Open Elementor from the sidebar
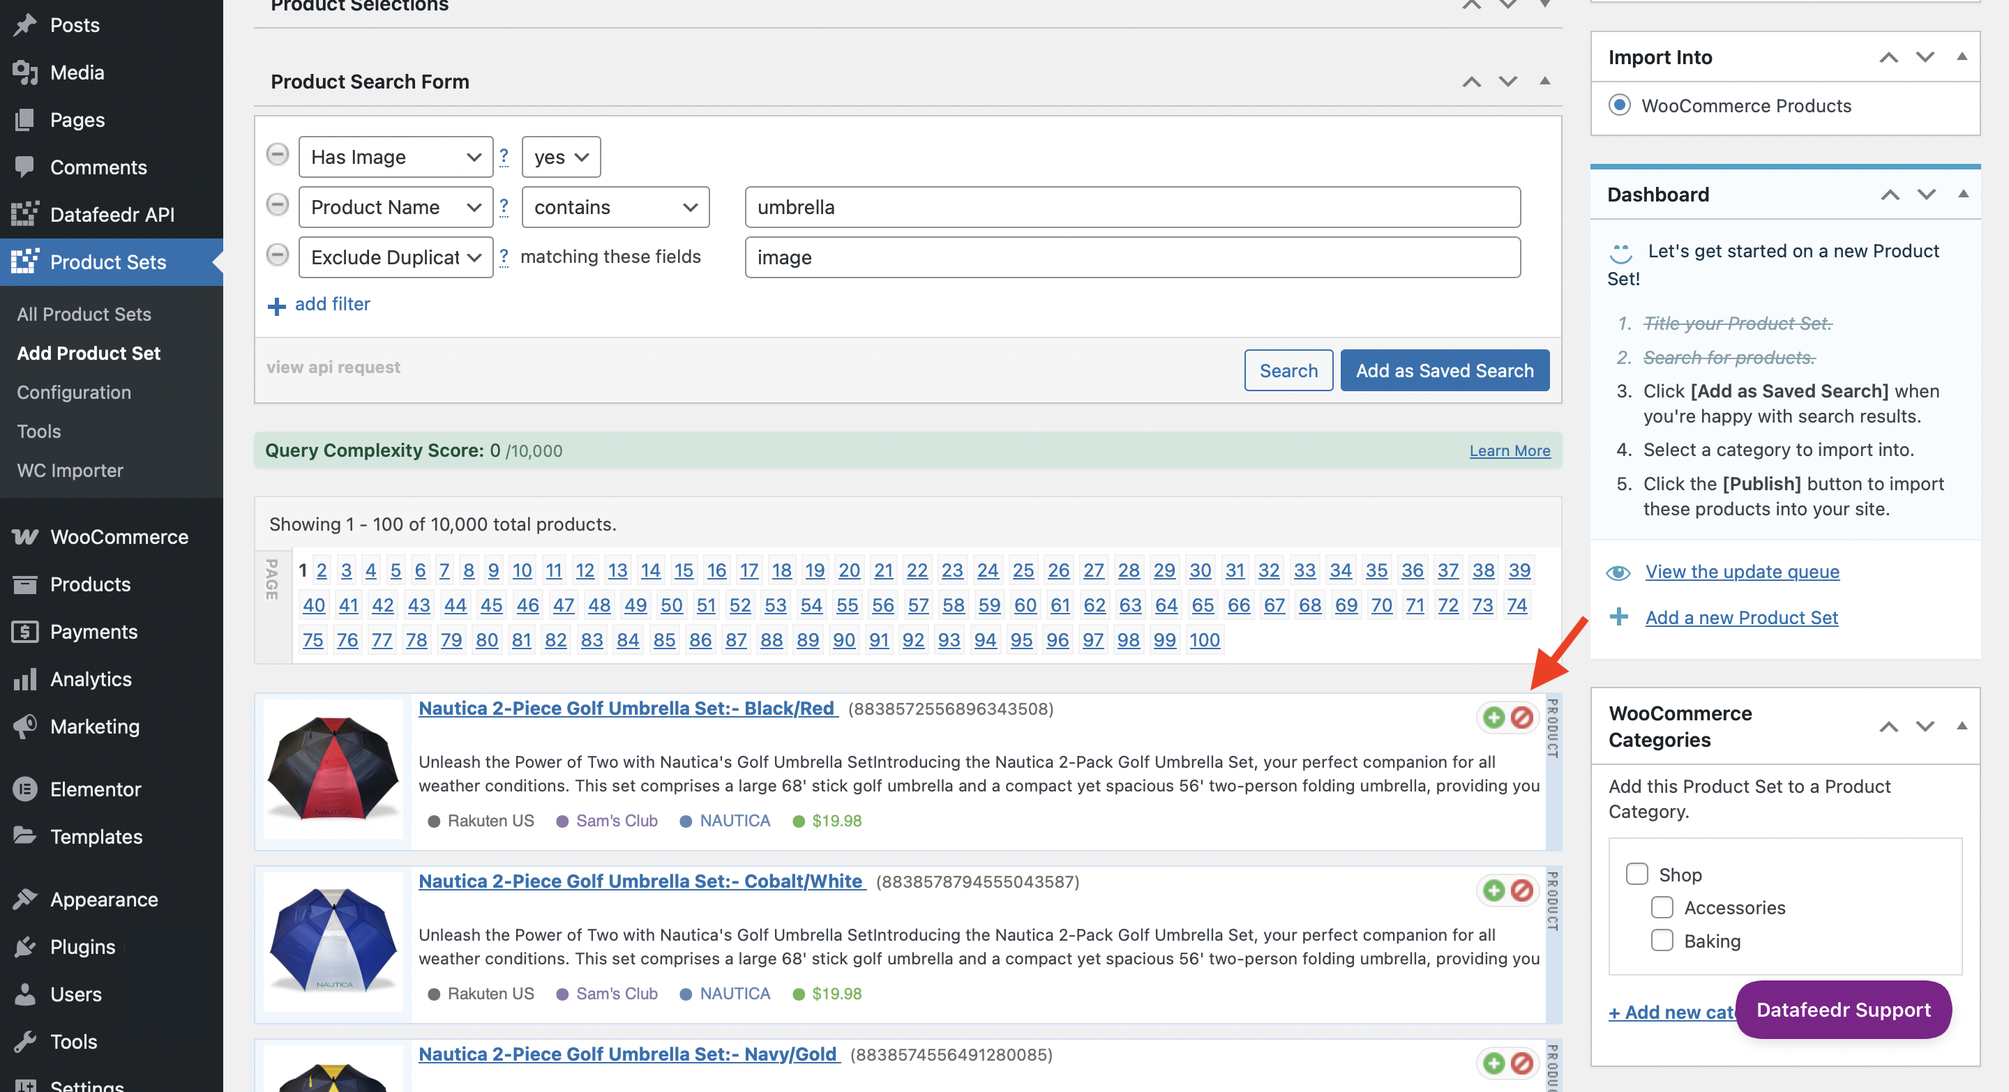 pyautogui.click(x=112, y=789)
